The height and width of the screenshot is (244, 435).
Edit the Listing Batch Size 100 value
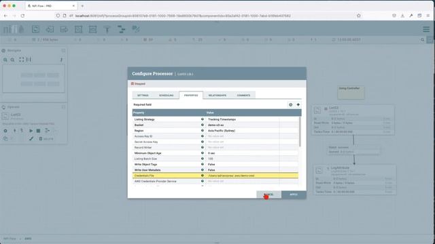pyautogui.click(x=242, y=159)
